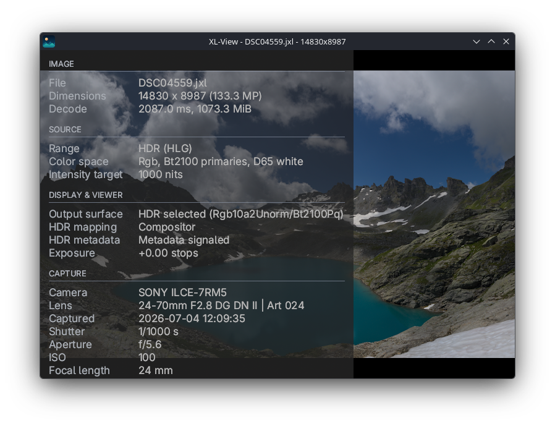Click the 'Exposure' label
This screenshot has height=426, width=555.
point(72,253)
